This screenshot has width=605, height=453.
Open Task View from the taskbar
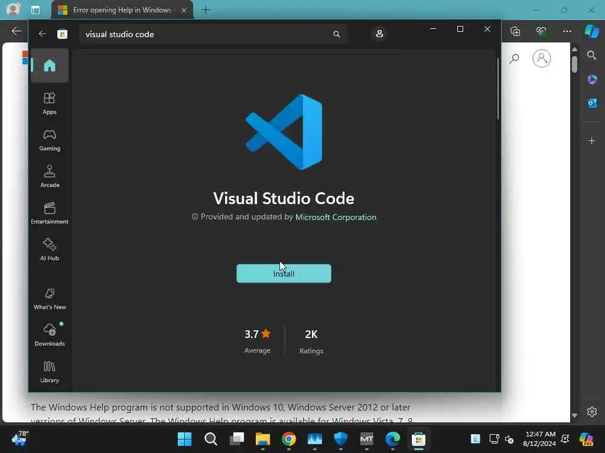coord(236,439)
